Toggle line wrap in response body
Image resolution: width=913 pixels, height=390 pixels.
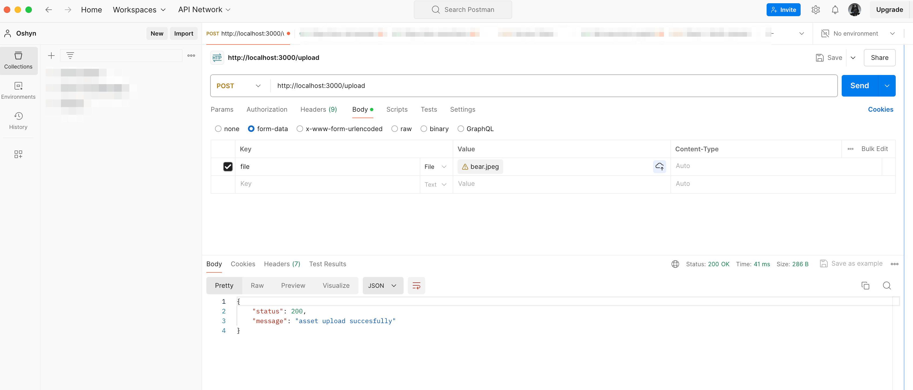(x=417, y=286)
